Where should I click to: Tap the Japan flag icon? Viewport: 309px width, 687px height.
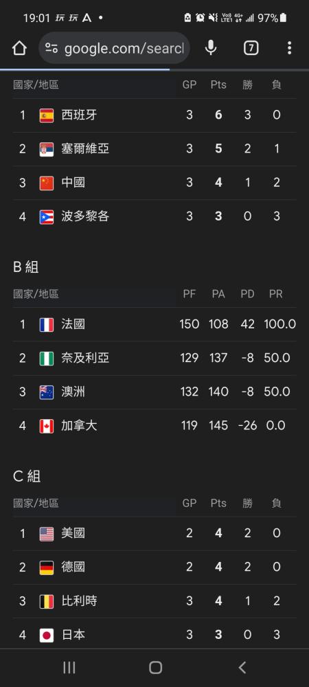(x=47, y=635)
